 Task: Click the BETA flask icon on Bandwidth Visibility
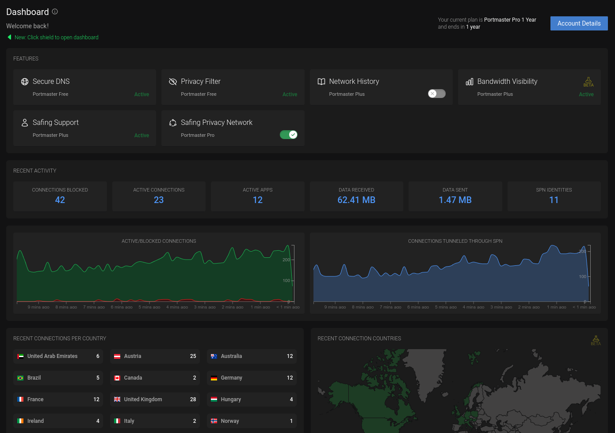(588, 82)
